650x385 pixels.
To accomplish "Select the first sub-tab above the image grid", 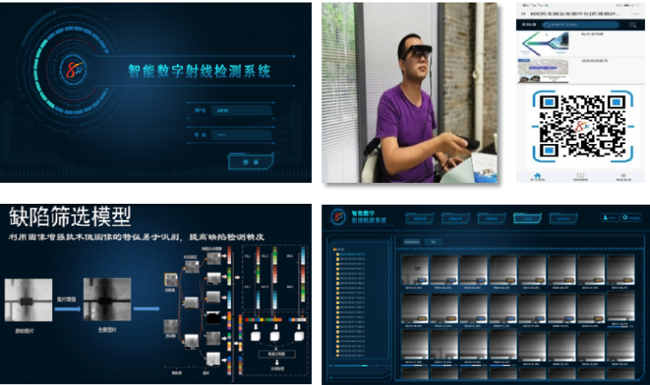I will click(411, 242).
